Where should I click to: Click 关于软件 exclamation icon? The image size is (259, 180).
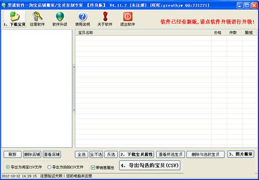click(x=105, y=16)
